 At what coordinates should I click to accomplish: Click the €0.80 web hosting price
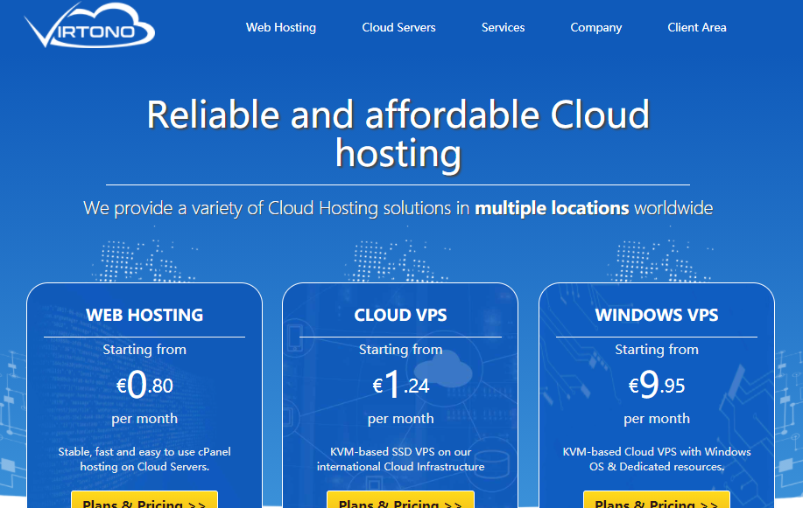point(144,385)
